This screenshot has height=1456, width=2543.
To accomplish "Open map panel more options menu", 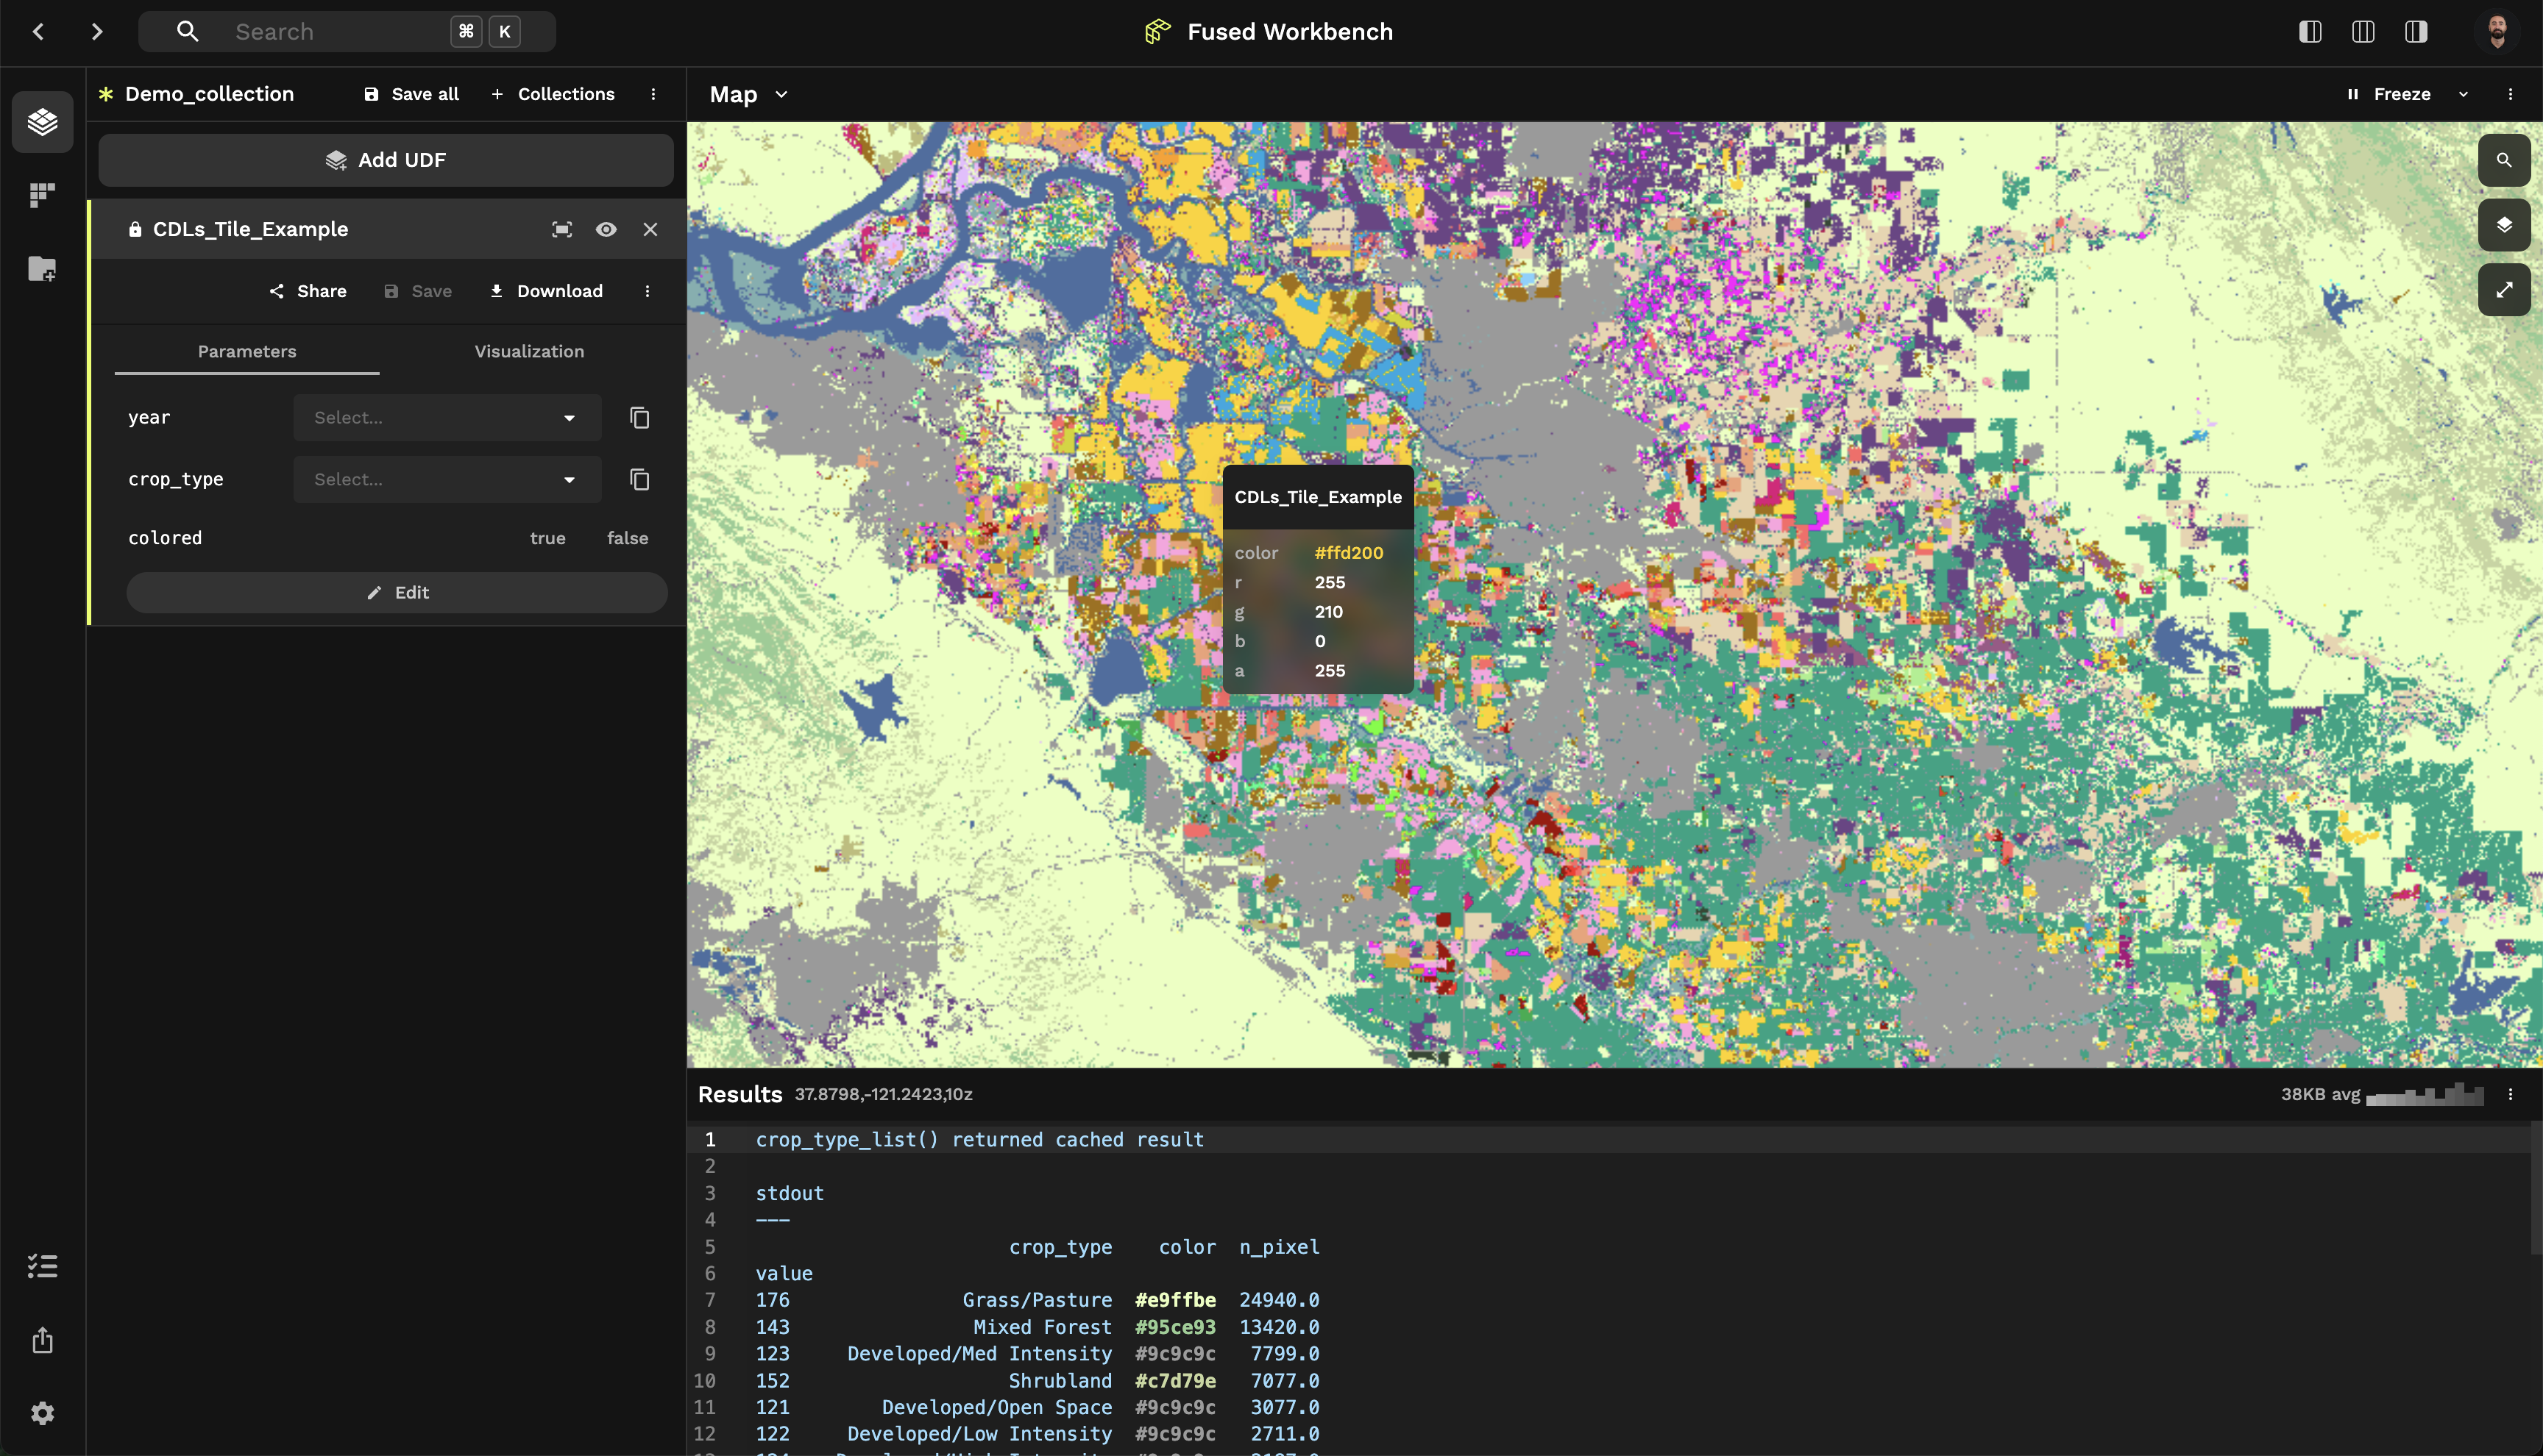I will tap(2510, 94).
